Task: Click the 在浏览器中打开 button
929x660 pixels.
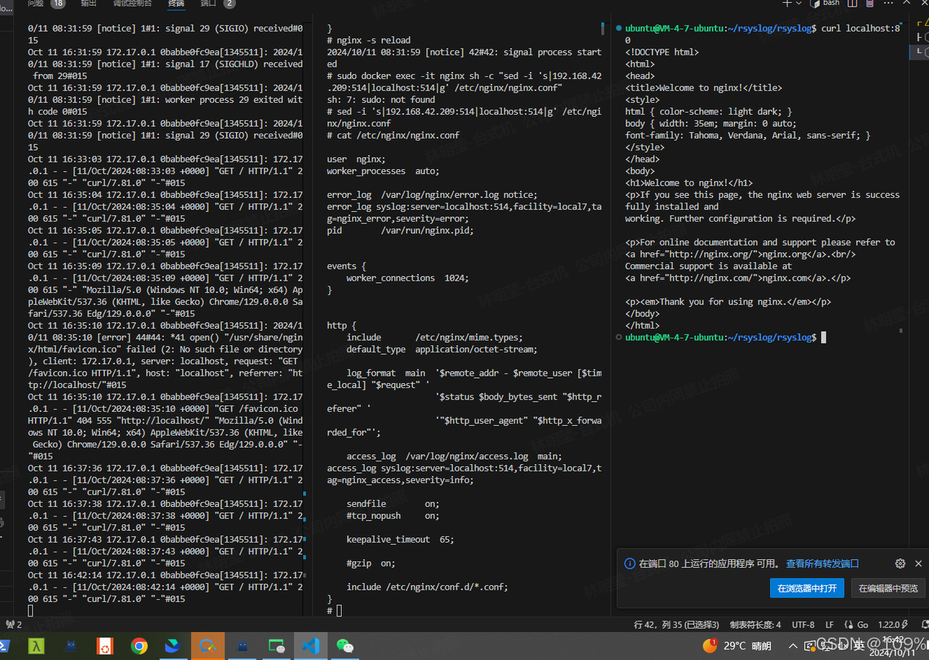Action: click(807, 588)
